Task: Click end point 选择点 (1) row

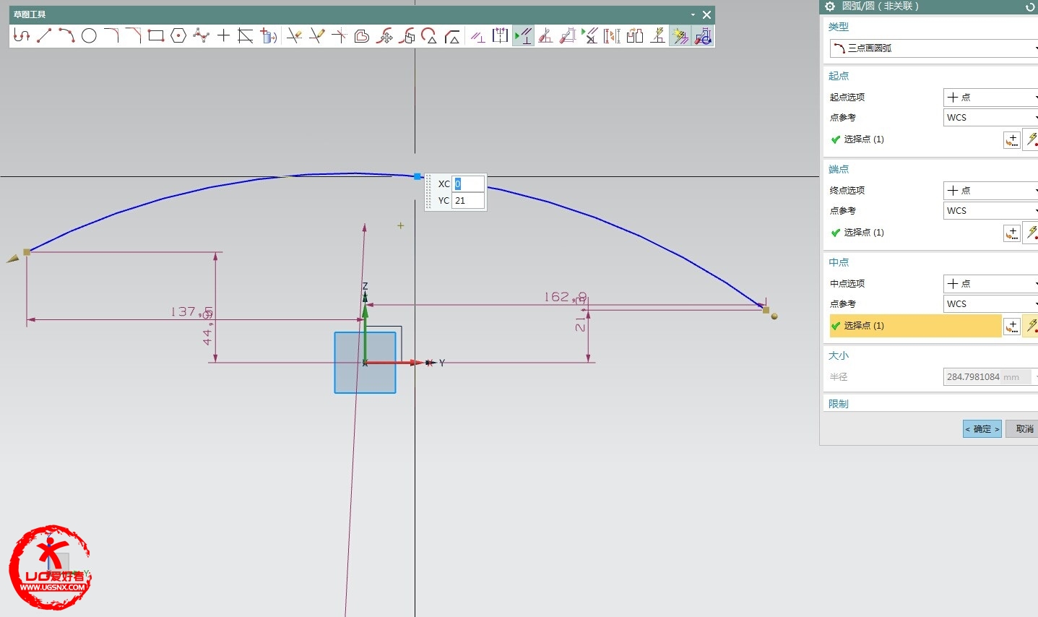Action: click(x=915, y=233)
